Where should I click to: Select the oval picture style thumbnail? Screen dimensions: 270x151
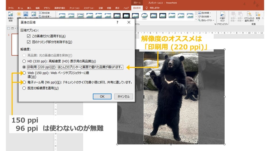pos(144,16)
